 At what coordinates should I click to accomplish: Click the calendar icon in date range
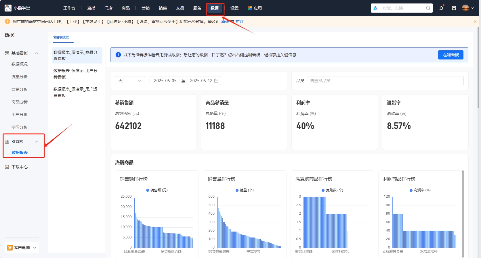(x=216, y=81)
